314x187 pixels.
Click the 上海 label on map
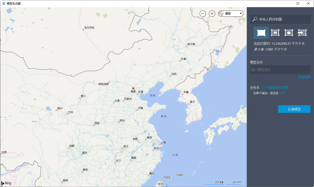coord(163,142)
